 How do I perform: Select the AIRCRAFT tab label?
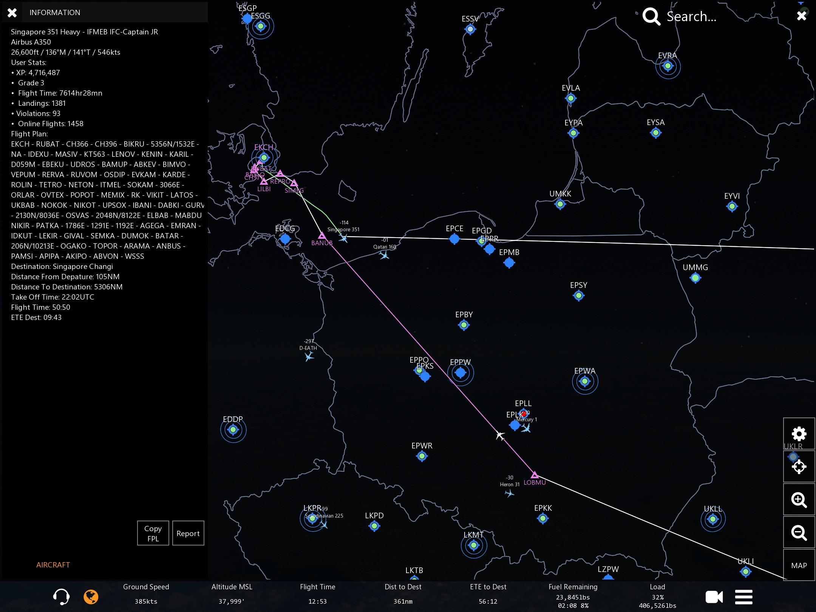[x=53, y=565]
